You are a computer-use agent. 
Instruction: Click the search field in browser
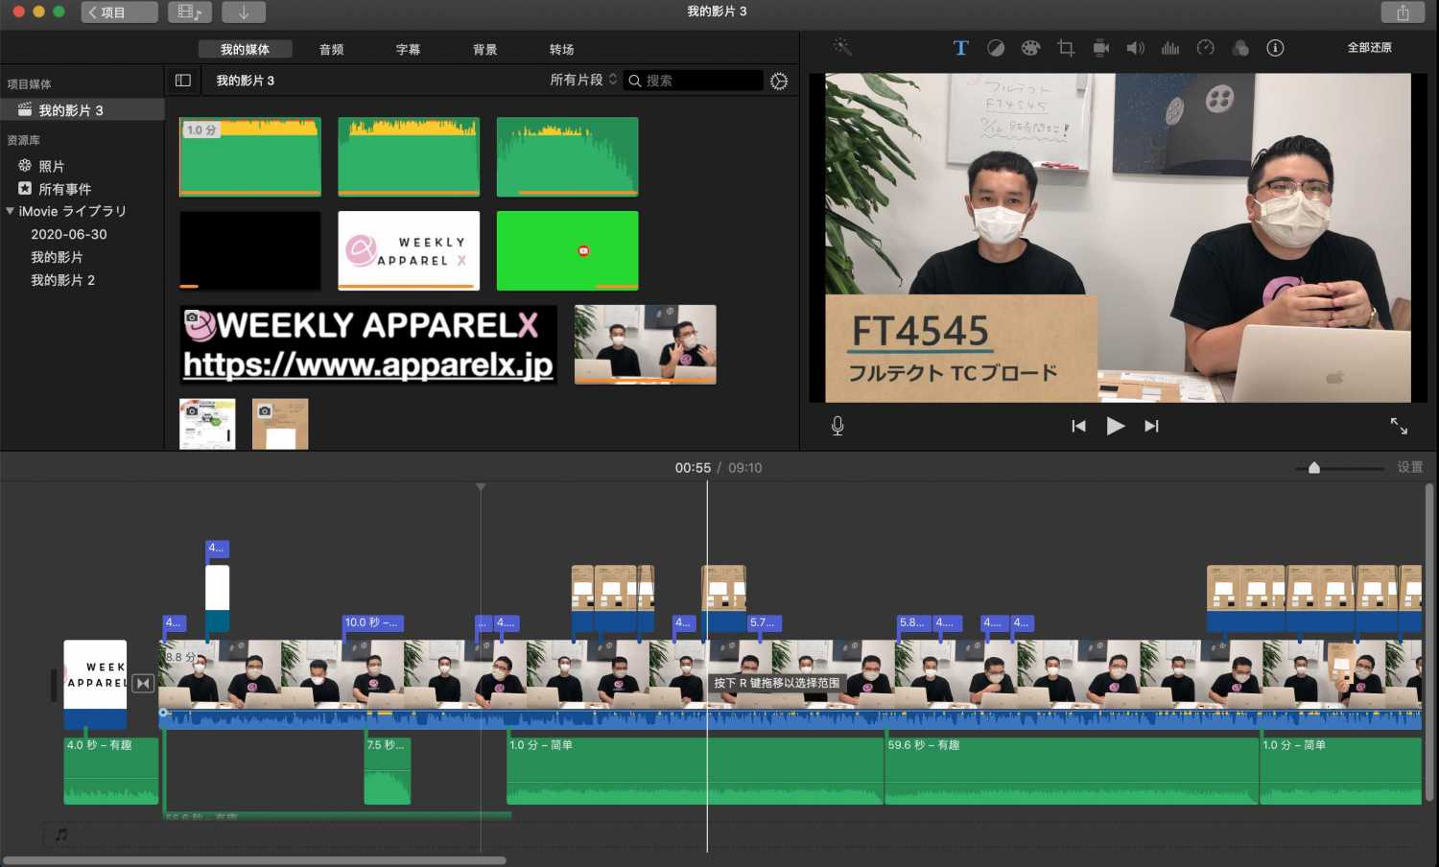[x=694, y=81]
